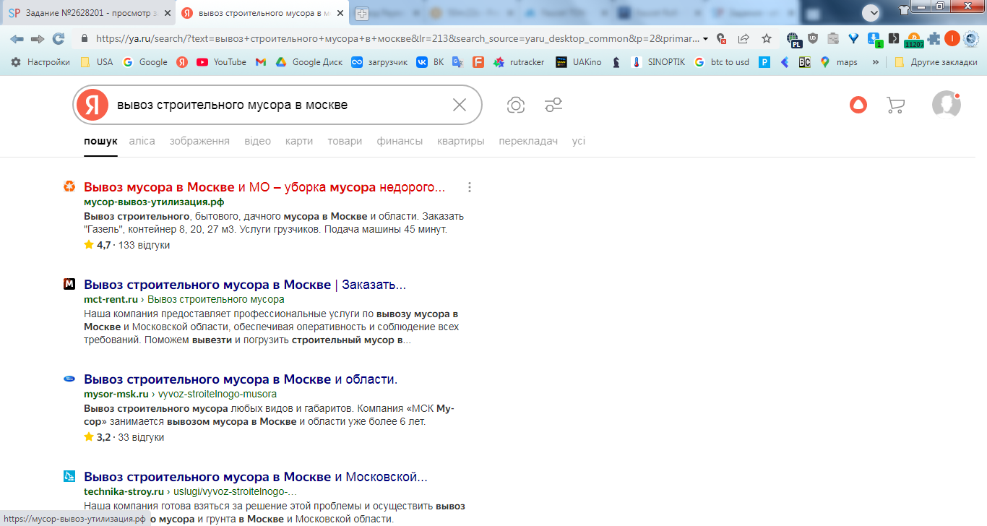Open the blue 'P' bookmark icon
This screenshot has width=987, height=526.
pyautogui.click(x=764, y=62)
